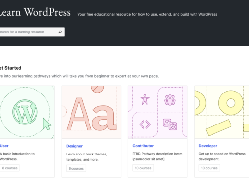Focus the learning resource search field
Image resolution: width=249 pixels, height=186 pixels.
[32, 32]
